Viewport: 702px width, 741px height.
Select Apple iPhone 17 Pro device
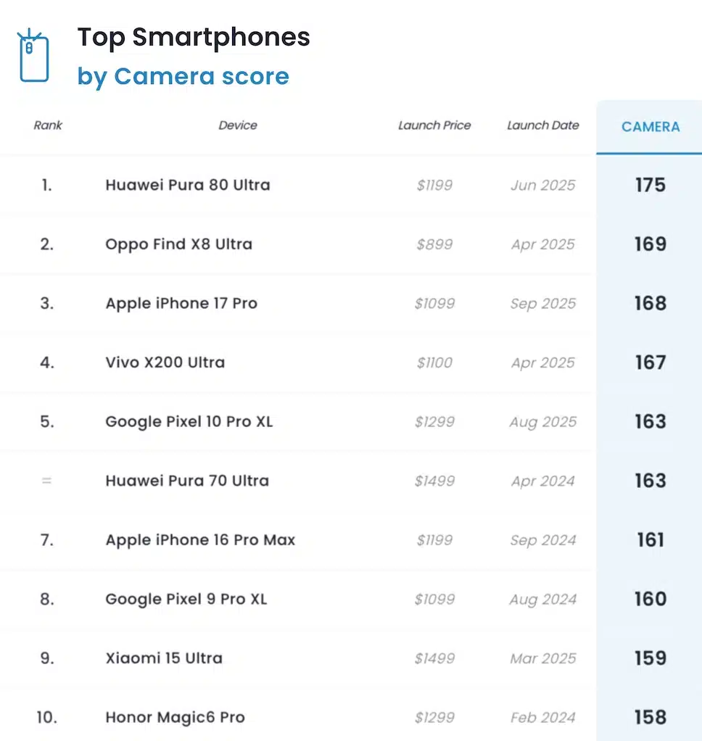coord(181,303)
